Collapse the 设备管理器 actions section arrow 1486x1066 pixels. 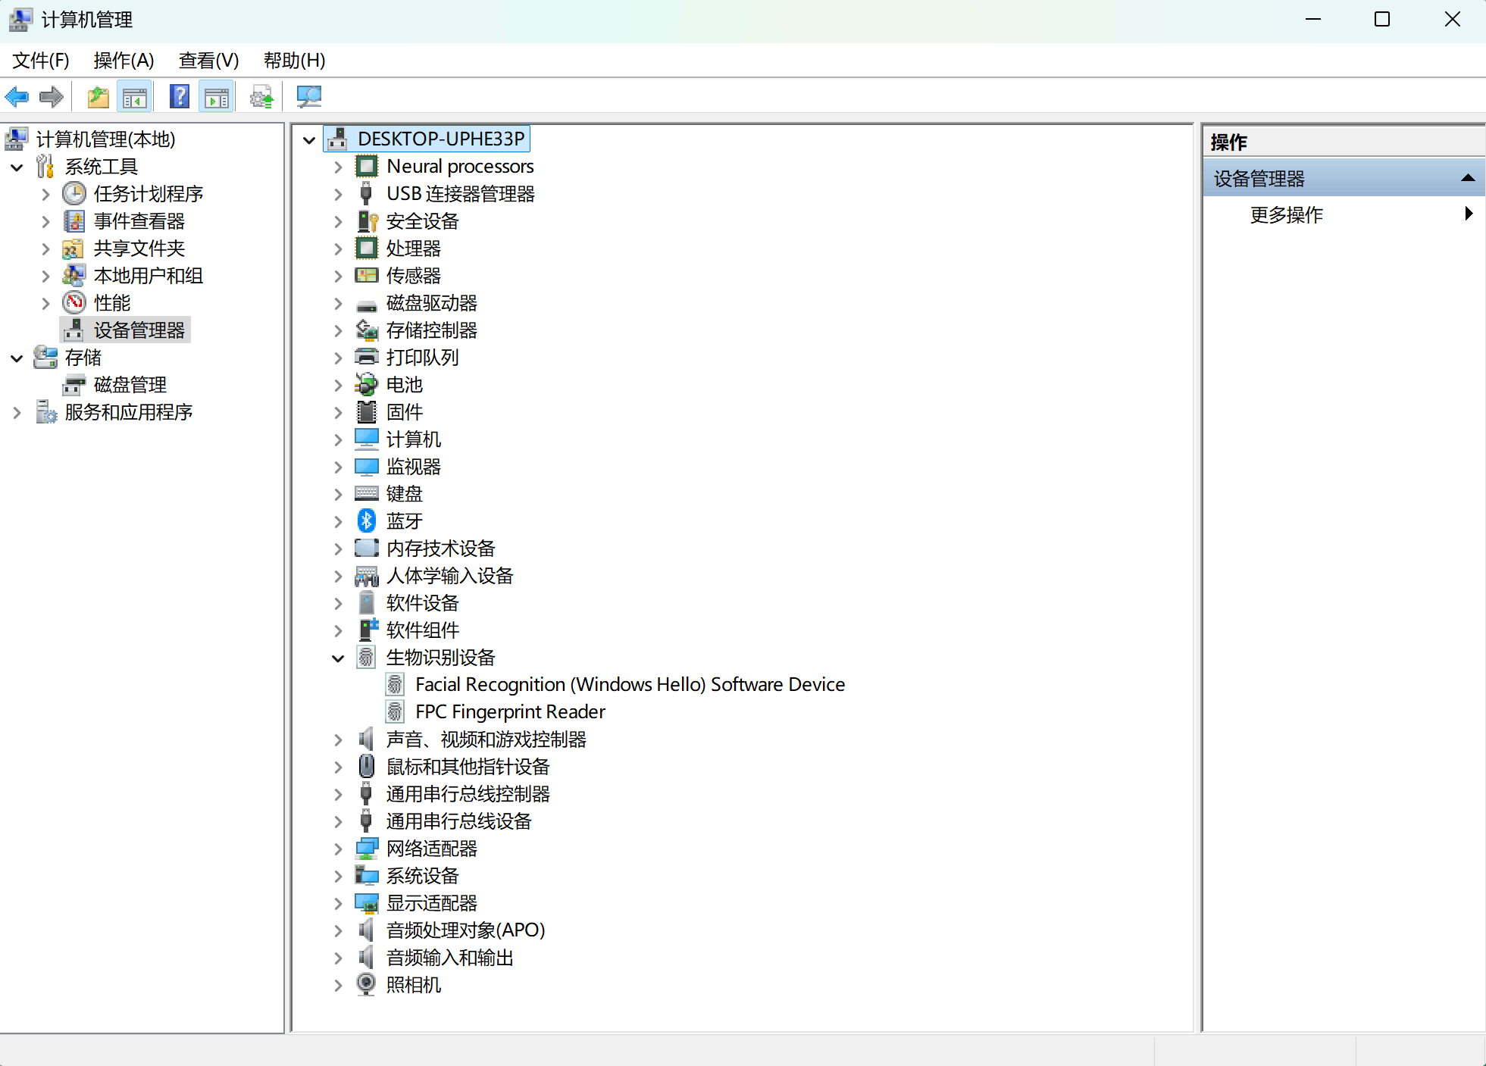point(1467,179)
